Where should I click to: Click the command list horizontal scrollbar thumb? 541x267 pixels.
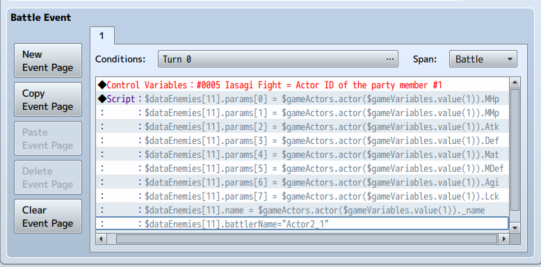pos(307,238)
